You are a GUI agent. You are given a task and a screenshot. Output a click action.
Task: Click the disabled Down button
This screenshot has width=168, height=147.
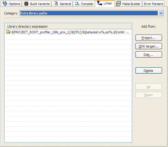tap(149, 95)
